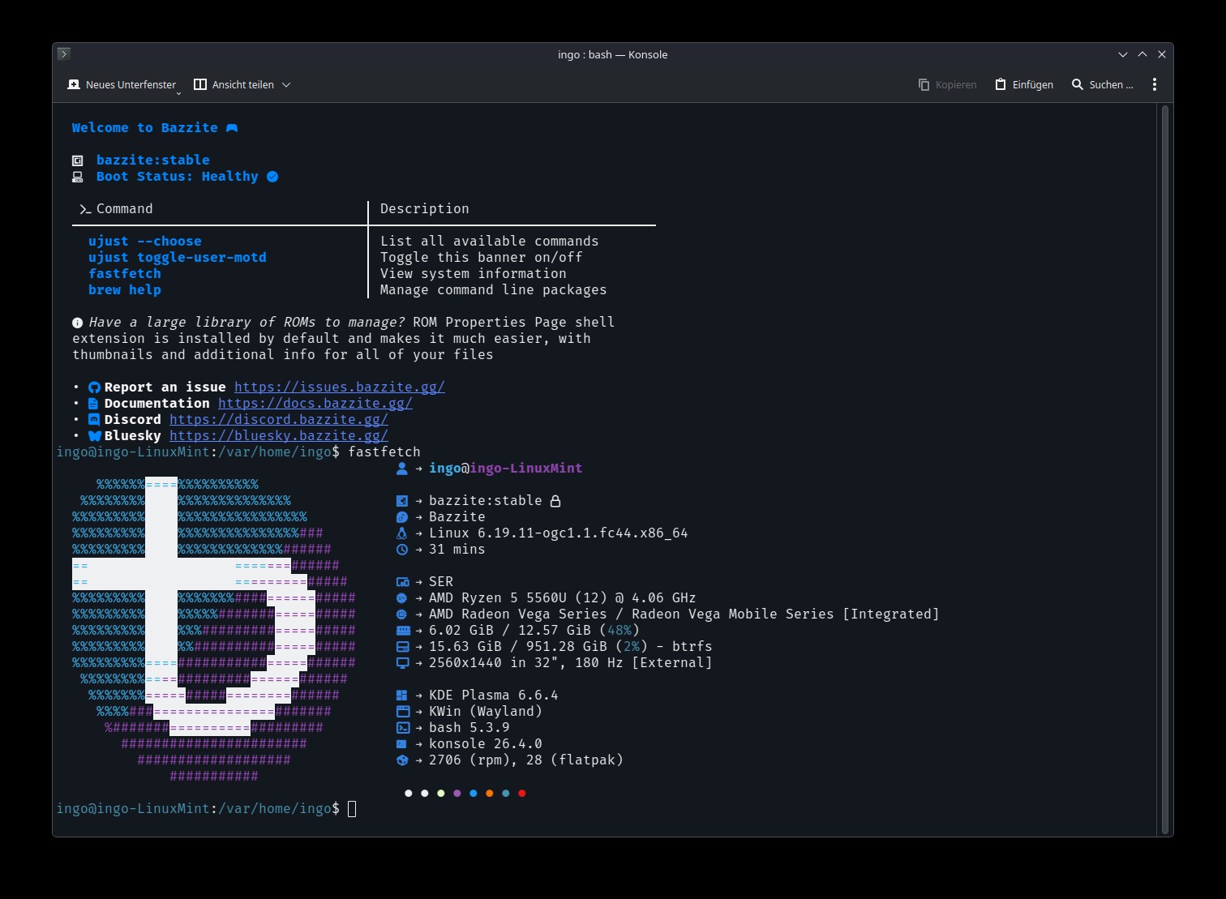The height and width of the screenshot is (899, 1226).
Task: Click "fastfetch" in the Command table
Action: pos(125,274)
